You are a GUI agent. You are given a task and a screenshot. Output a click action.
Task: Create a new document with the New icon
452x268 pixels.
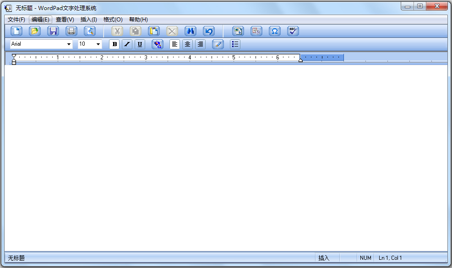click(x=16, y=31)
